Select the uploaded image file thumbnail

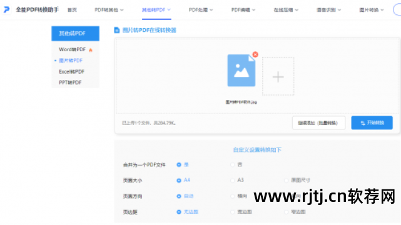click(241, 70)
